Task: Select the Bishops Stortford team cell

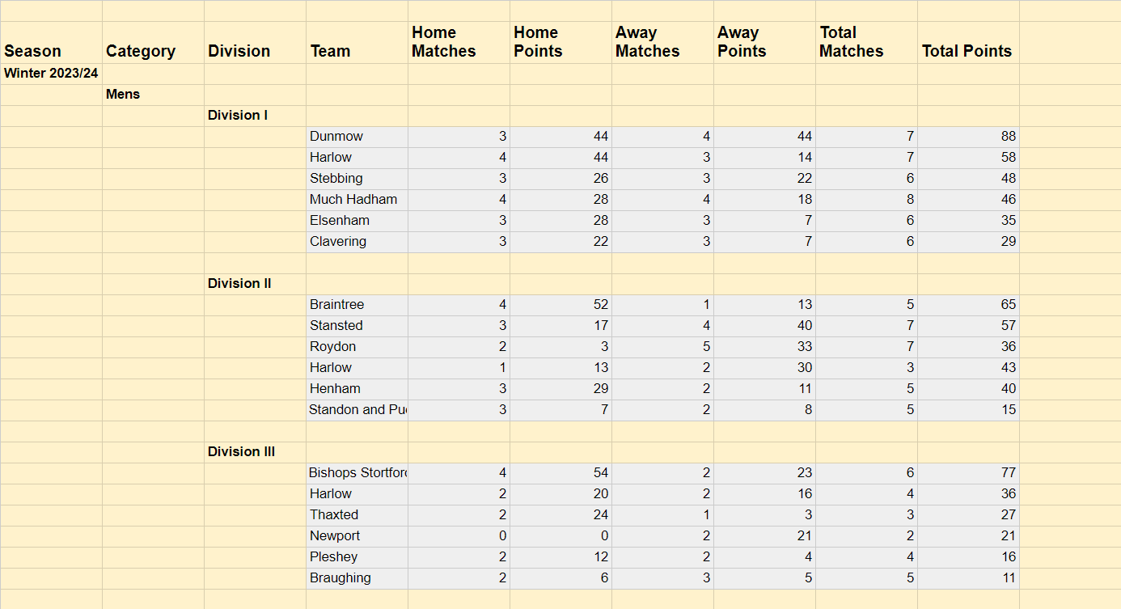Action: (357, 473)
